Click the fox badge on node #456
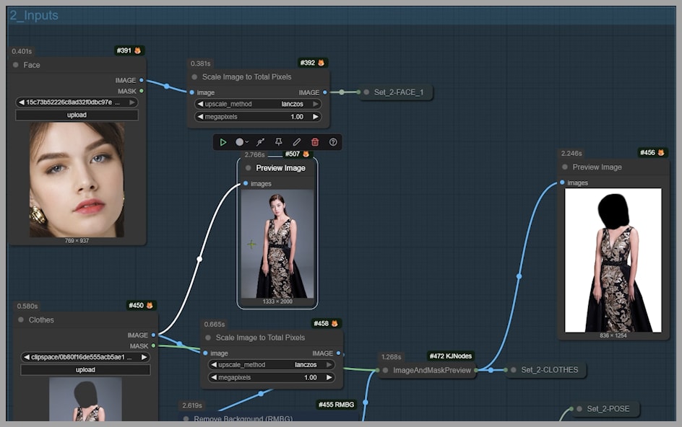 point(660,152)
